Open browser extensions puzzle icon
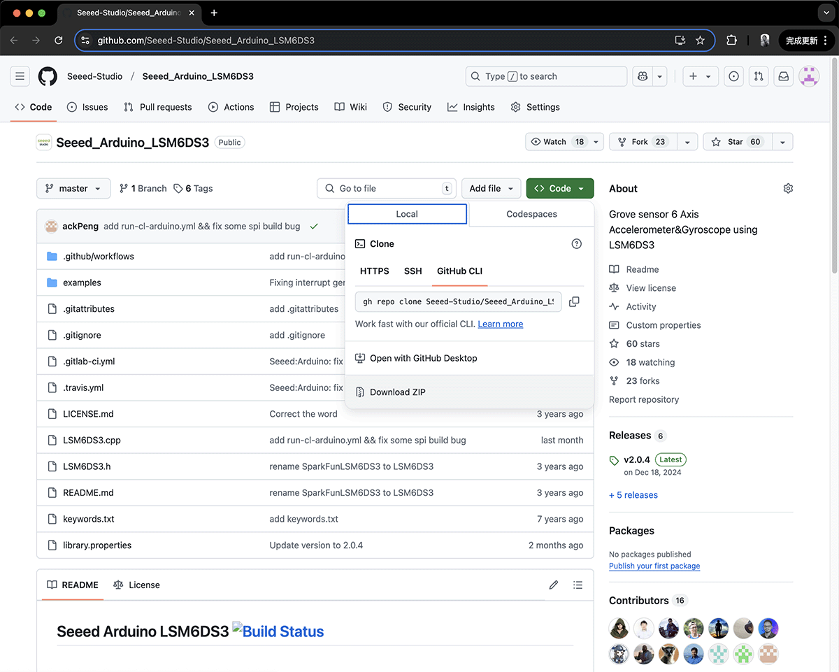839x672 pixels. click(731, 41)
